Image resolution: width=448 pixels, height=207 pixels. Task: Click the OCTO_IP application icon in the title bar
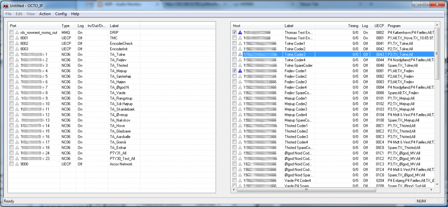coord(6,5)
